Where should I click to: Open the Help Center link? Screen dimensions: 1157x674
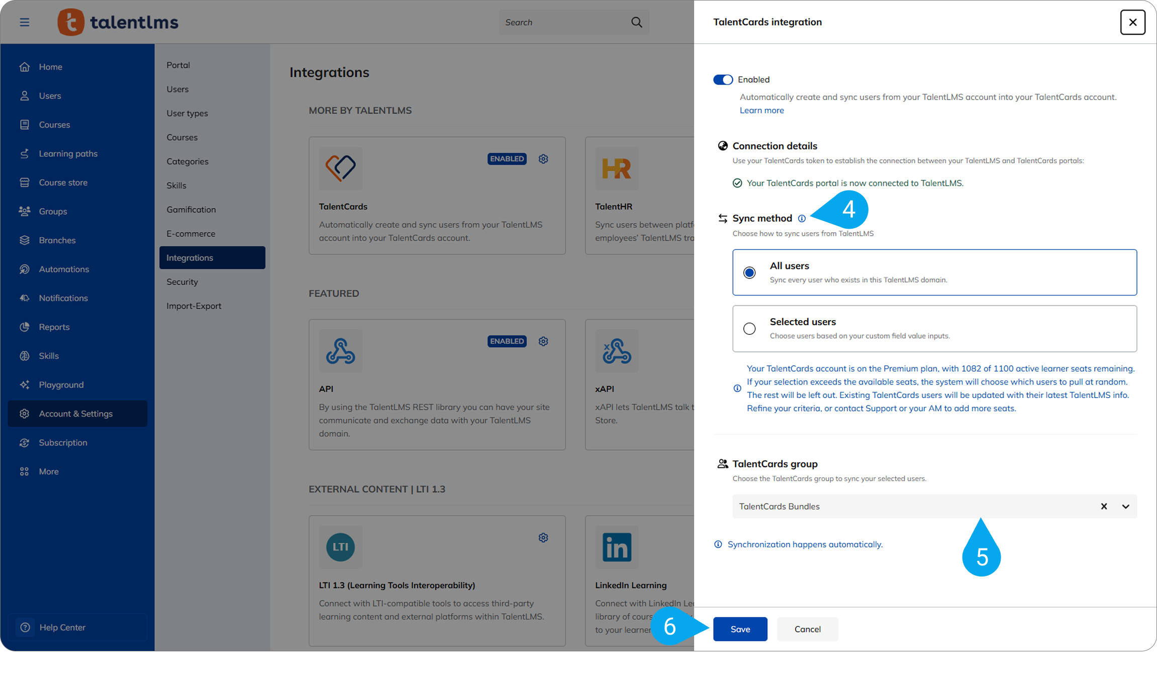tap(77, 627)
